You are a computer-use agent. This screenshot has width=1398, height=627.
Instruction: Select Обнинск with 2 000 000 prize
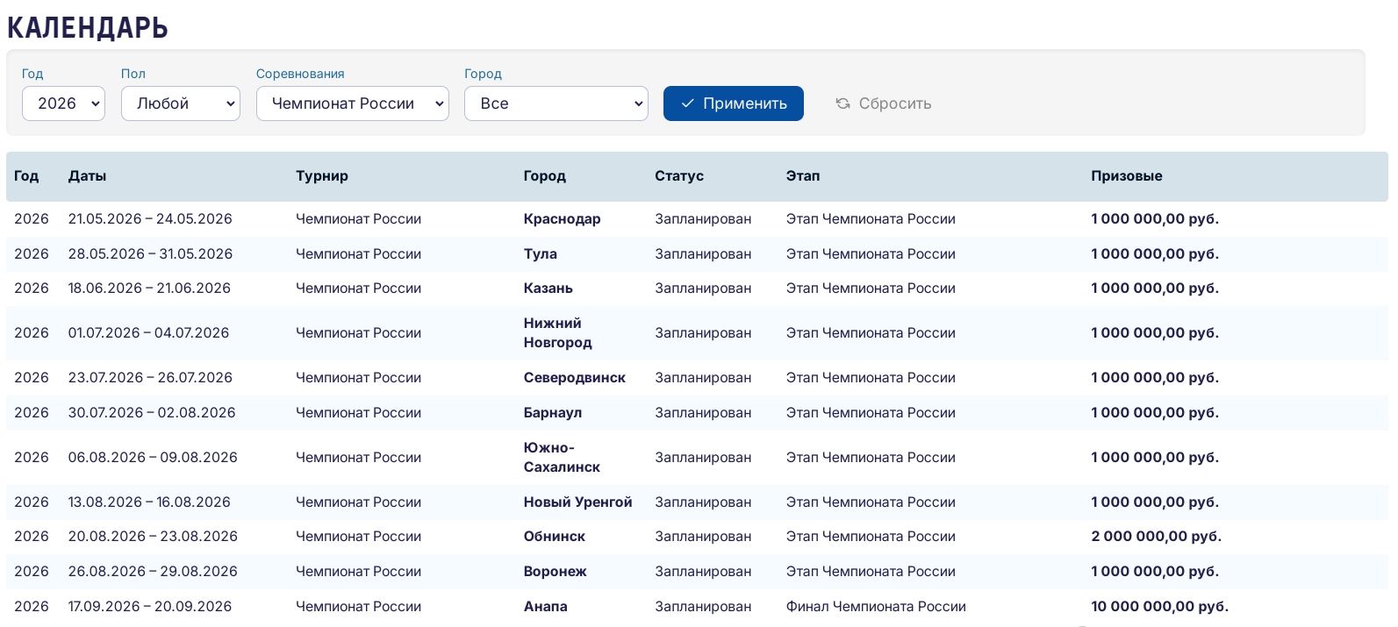pos(554,537)
